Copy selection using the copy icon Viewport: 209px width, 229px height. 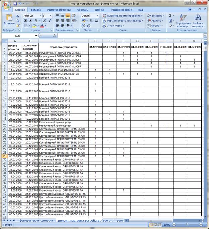click(x=18, y=21)
